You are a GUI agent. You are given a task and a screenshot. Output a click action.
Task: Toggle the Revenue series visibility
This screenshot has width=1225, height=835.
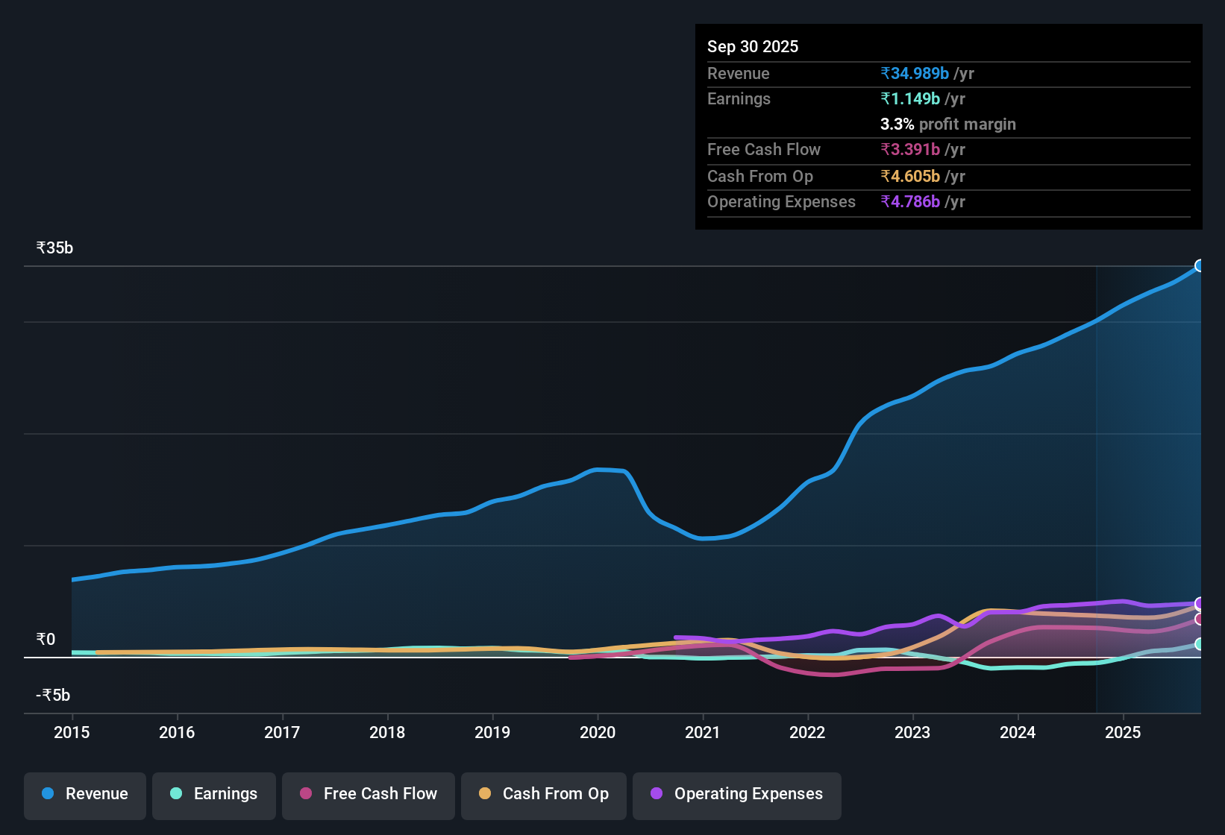pyautogui.click(x=84, y=794)
